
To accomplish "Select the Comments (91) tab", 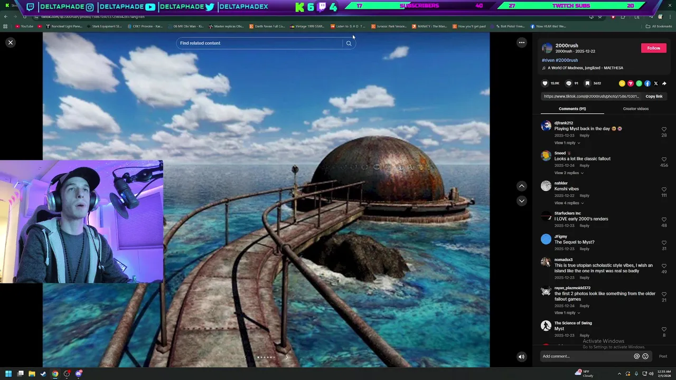I will (572, 109).
